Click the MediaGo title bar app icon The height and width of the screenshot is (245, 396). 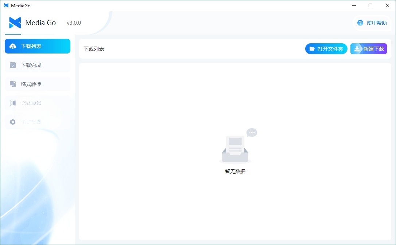coord(6,5)
